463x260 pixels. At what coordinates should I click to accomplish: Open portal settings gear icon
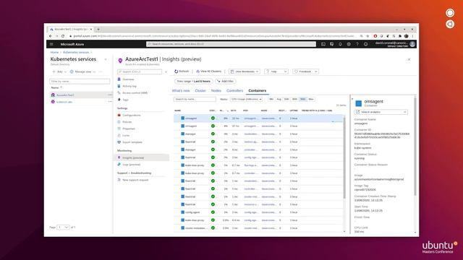tap(349, 44)
